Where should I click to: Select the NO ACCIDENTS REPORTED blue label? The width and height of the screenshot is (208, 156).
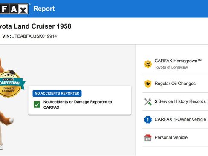57,93
